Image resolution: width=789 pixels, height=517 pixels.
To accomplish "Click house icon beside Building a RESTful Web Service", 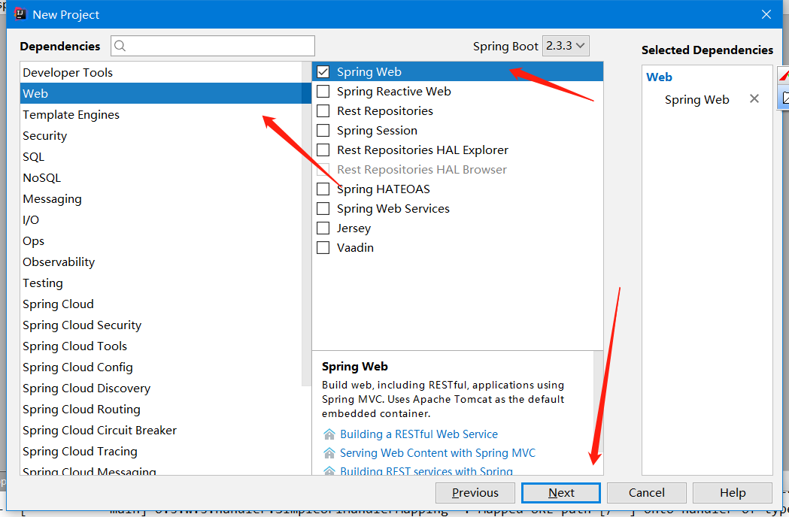I will (329, 434).
